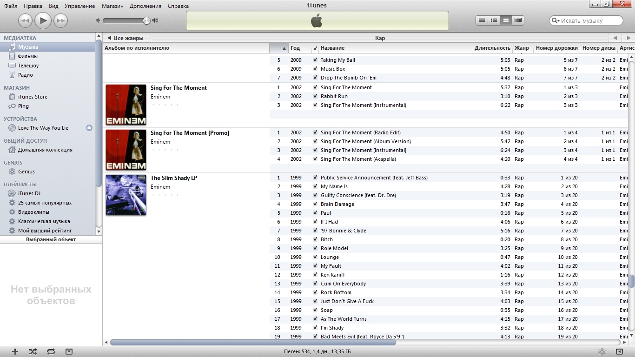The height and width of the screenshot is (357, 635).
Task: Open Управление menu
Action: coord(80,6)
